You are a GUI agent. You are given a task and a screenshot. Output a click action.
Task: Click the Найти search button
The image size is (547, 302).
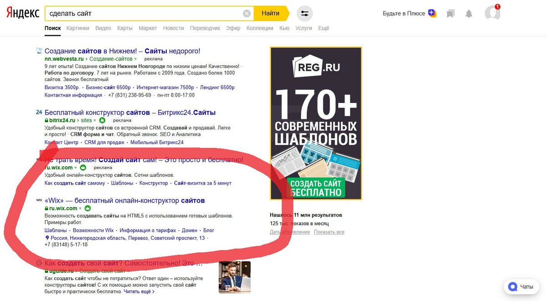click(x=271, y=13)
